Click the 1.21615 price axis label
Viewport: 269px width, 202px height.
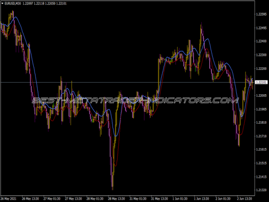260,149
